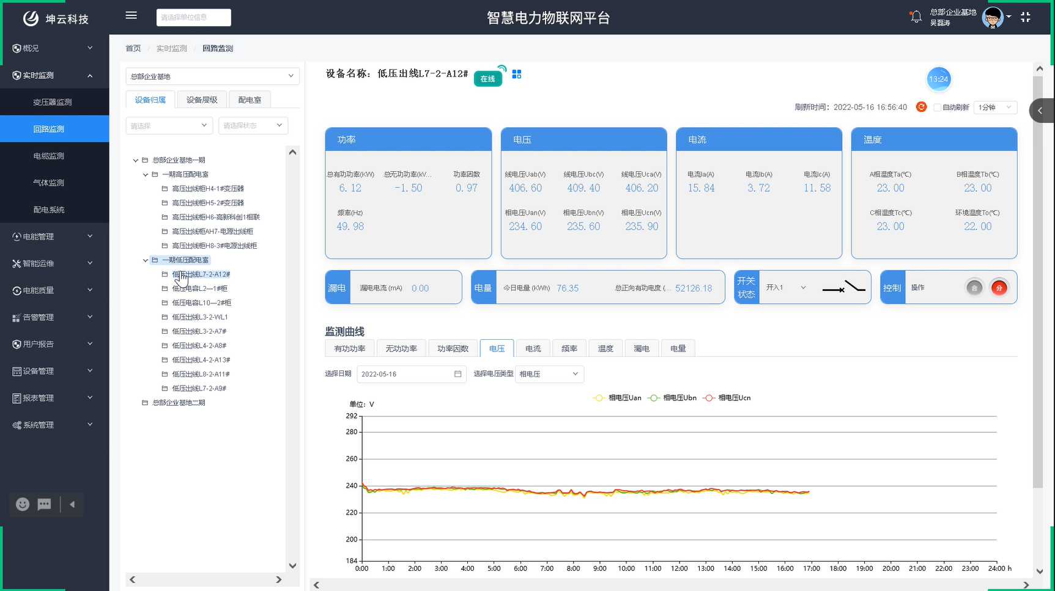Open the 请选择状态 dropdown
Screen dimensions: 1055x591
253,125
